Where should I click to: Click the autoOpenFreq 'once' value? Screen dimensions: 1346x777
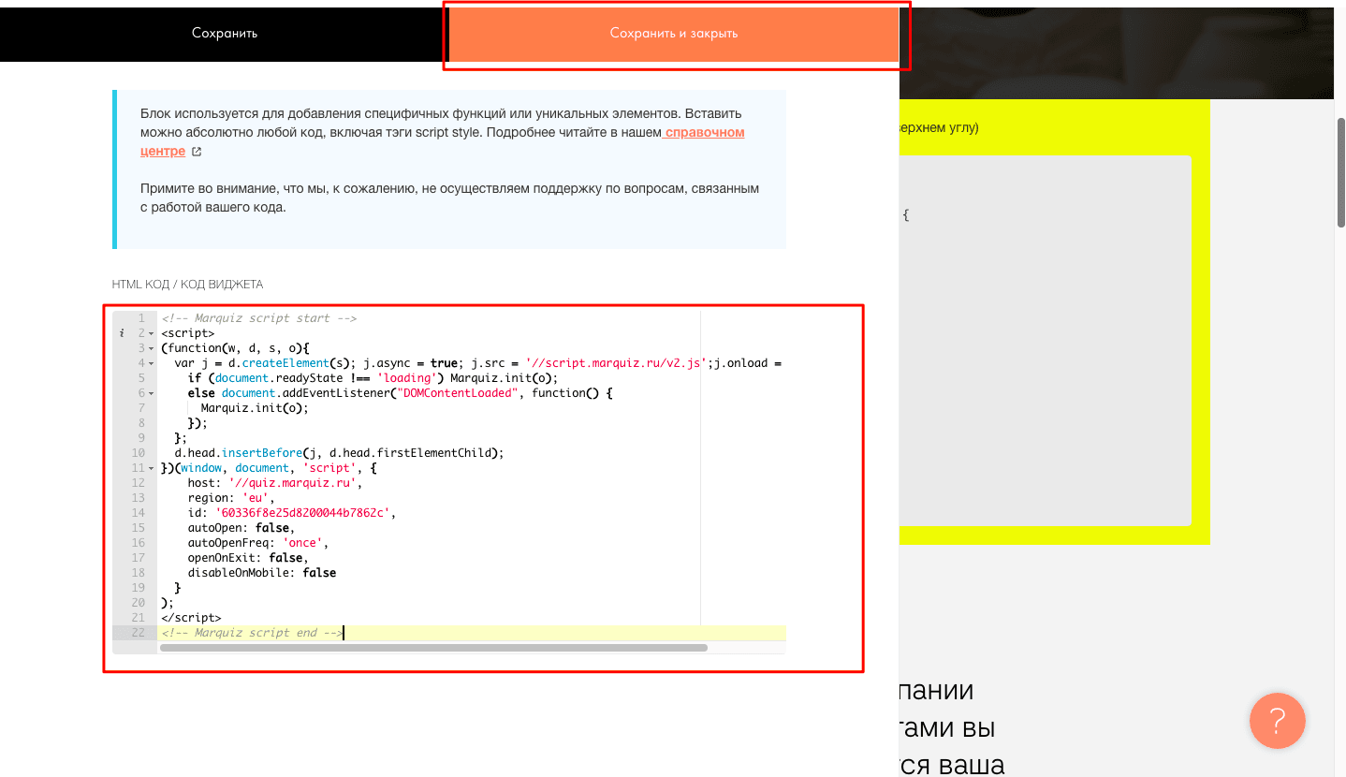point(302,543)
